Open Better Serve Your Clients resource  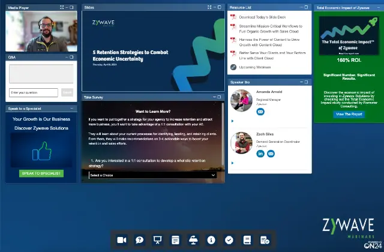pos(272,56)
